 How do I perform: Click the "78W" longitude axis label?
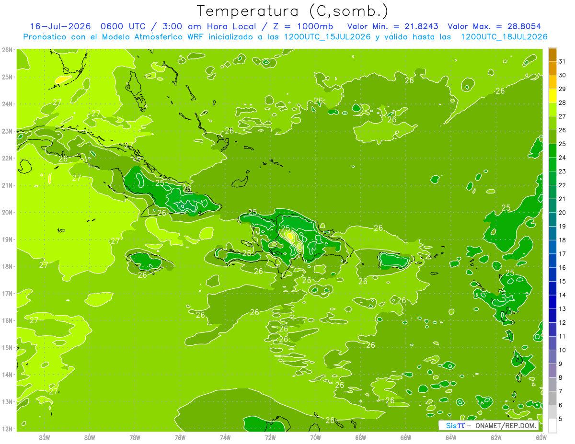(x=135, y=437)
